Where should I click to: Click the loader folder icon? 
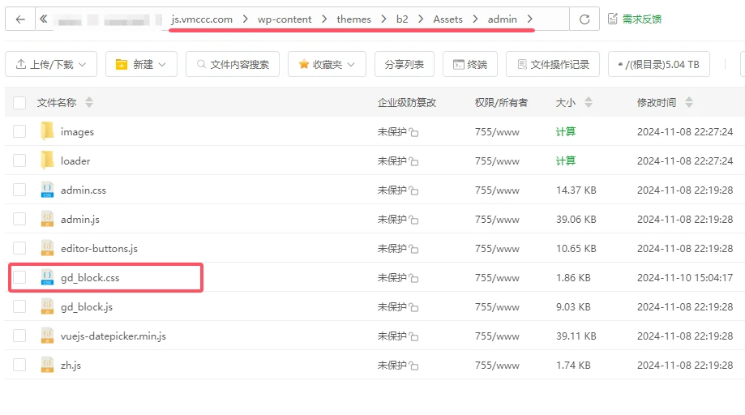[x=47, y=160]
